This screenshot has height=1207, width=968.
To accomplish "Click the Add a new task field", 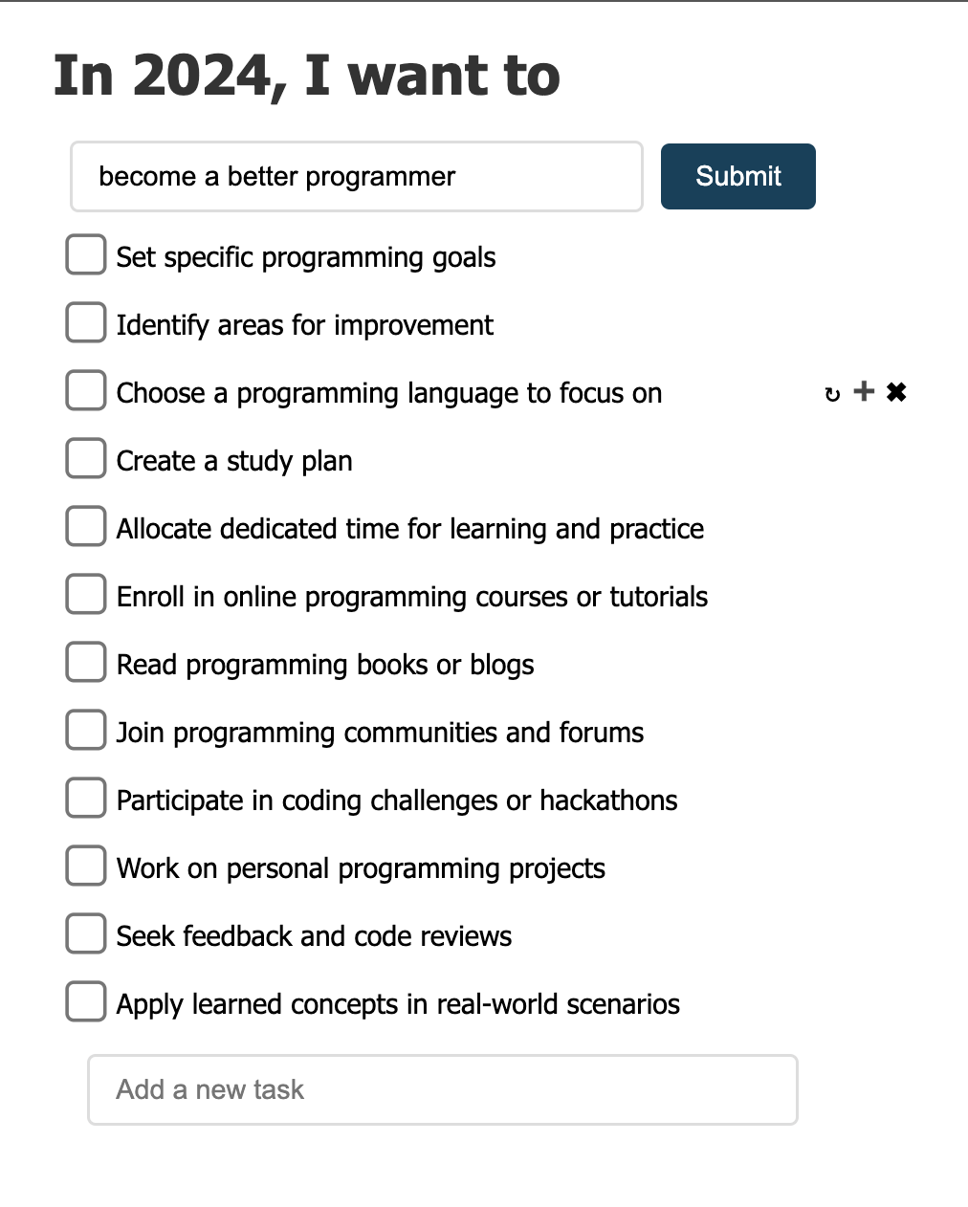I will coord(442,1089).
